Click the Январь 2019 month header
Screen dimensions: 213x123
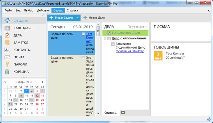coord(24,82)
